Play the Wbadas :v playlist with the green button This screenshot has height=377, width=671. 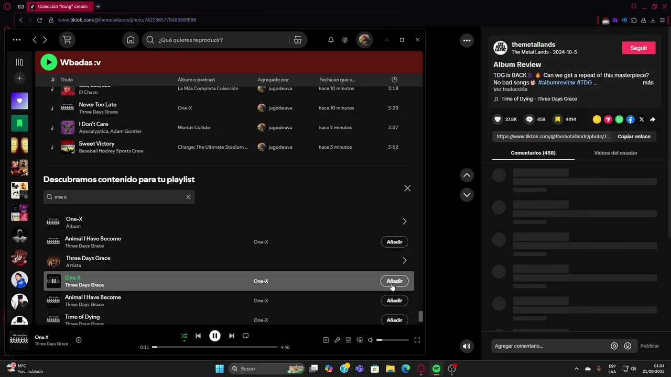(x=49, y=62)
